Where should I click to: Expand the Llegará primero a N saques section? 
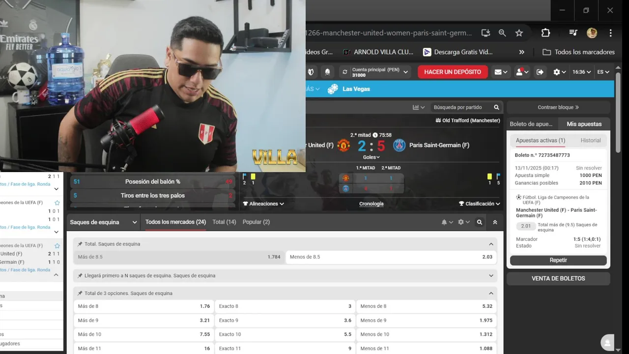pyautogui.click(x=491, y=276)
